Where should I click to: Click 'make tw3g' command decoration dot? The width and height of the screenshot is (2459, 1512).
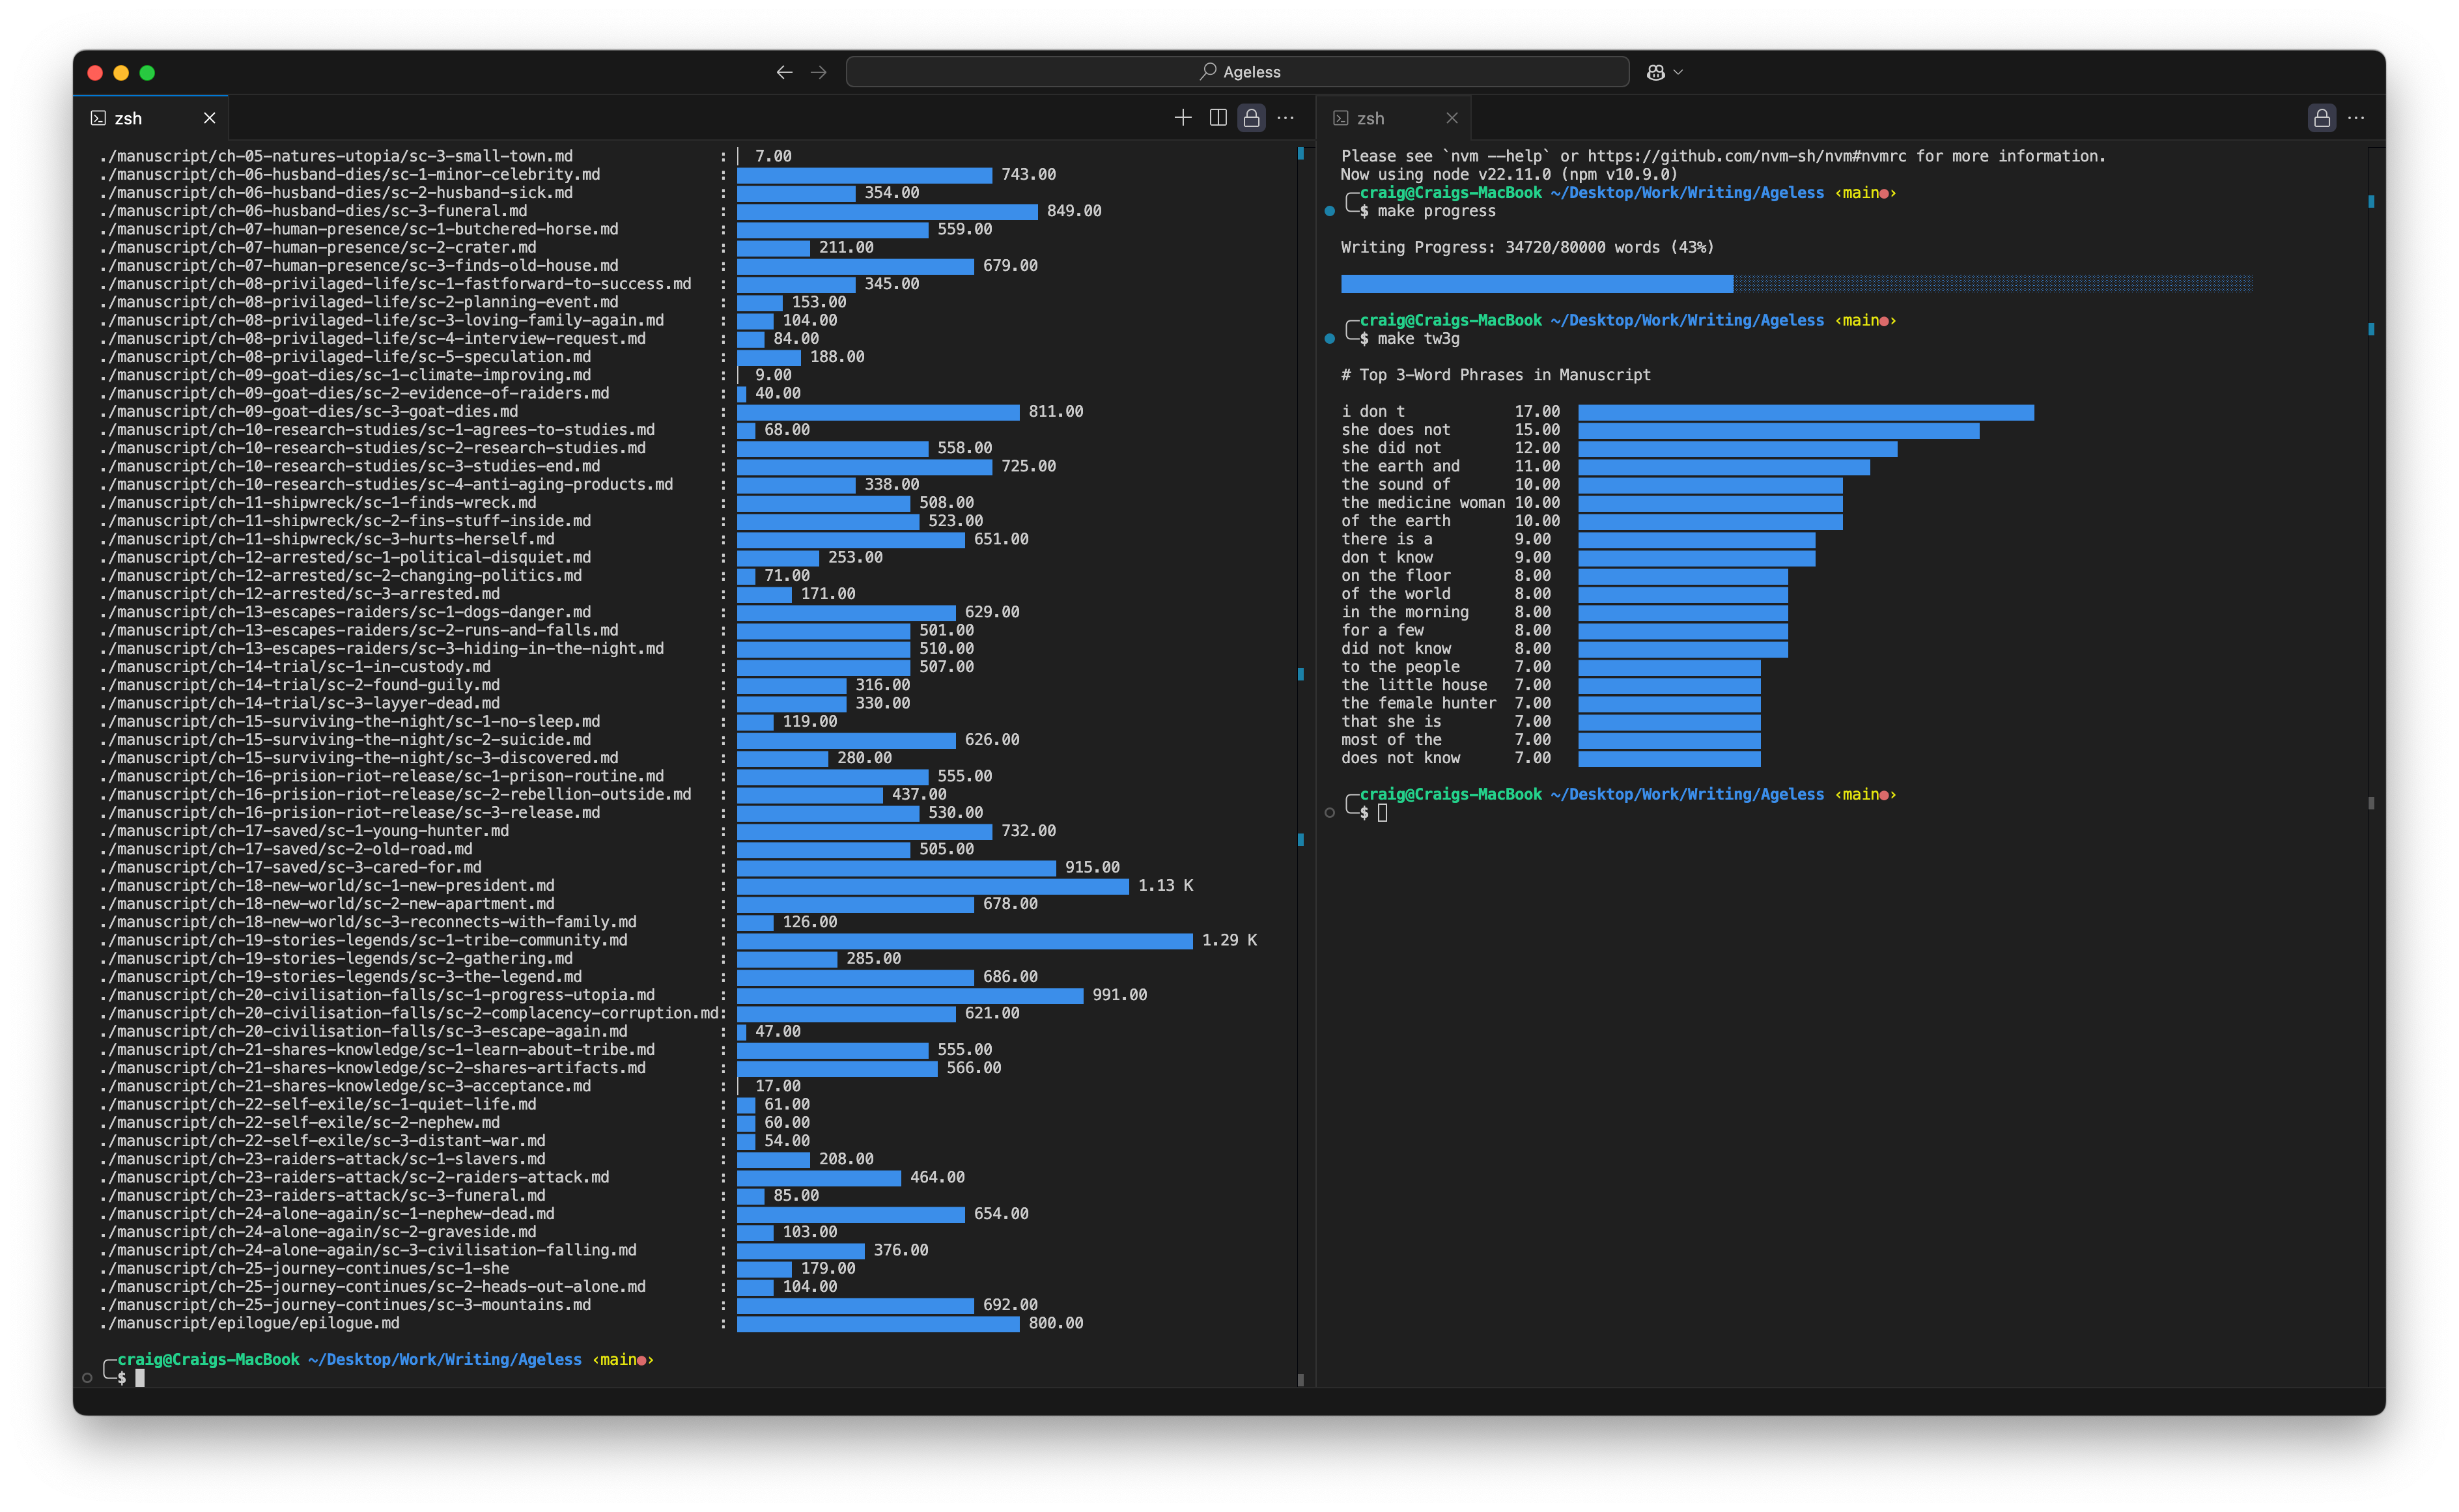point(1329,339)
